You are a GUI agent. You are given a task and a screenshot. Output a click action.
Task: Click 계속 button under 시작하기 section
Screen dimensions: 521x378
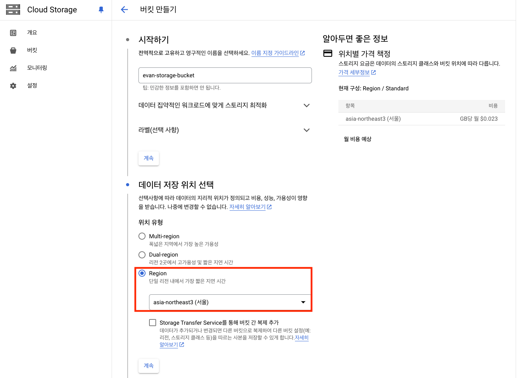click(149, 158)
